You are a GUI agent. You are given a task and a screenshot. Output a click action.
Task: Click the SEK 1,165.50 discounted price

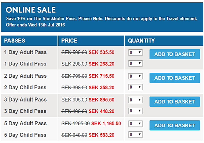click(106, 124)
